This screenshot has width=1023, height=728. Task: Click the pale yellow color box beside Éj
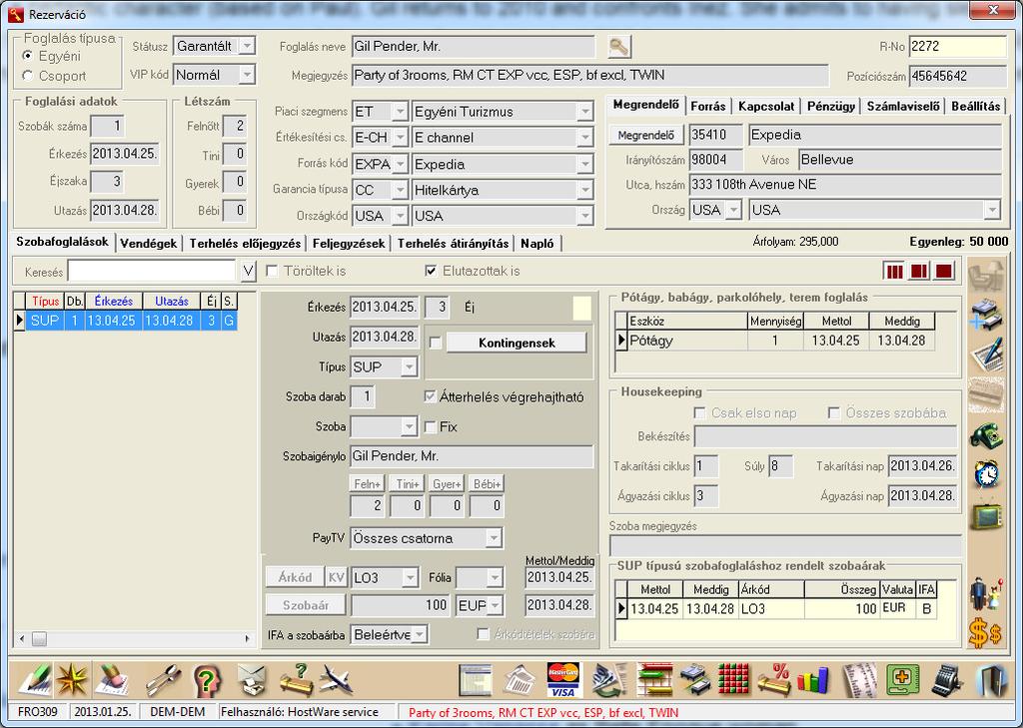coord(582,308)
